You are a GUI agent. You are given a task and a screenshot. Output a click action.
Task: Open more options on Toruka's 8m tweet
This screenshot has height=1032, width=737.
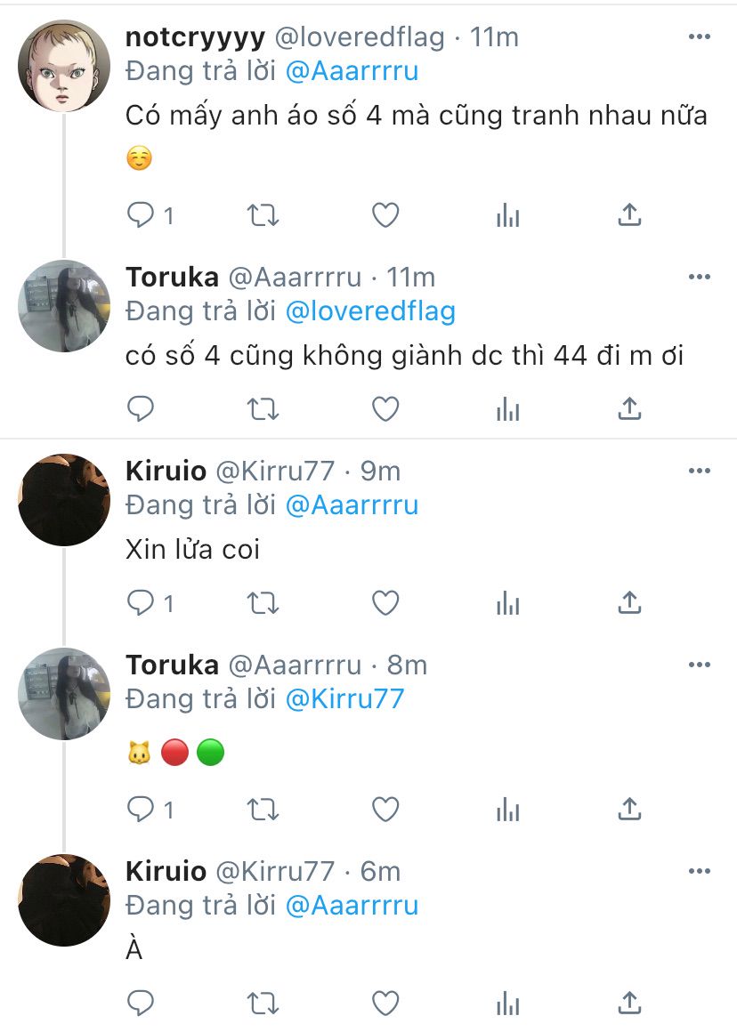pos(700,665)
